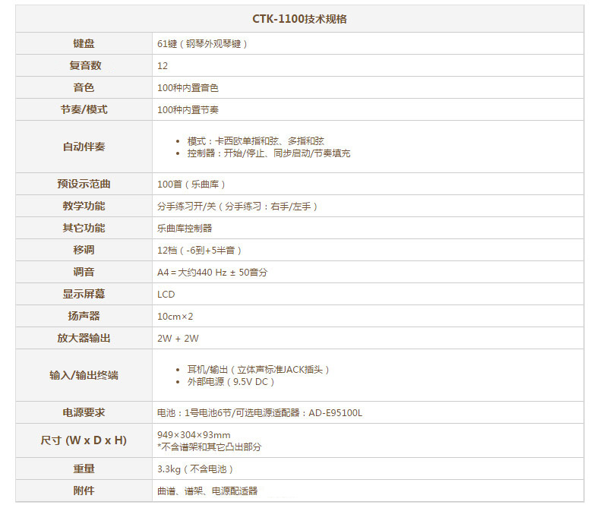Select the 扬声器 row label
The width and height of the screenshot is (600, 508).
[x=84, y=316]
